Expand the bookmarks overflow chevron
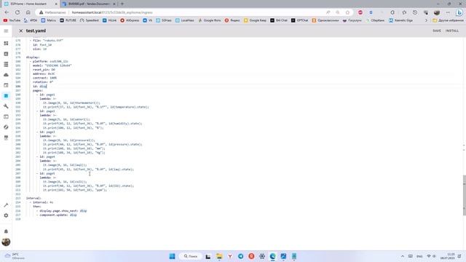Screen dimensions: 466x262 coord(426,20)
